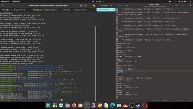This screenshot has height=109, width=193.
Task: Click the bluetooth icon in system tray
Action: 182,2
